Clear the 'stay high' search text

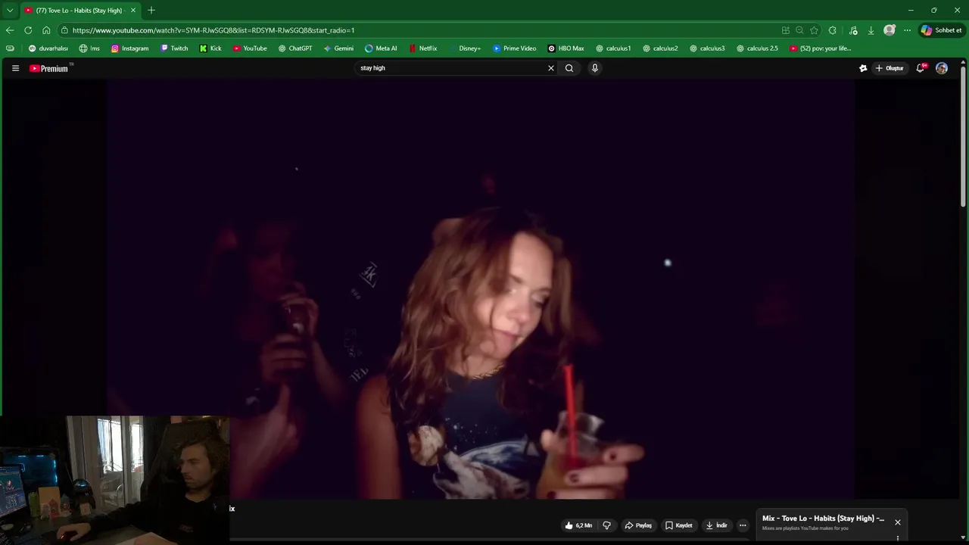[x=551, y=68]
